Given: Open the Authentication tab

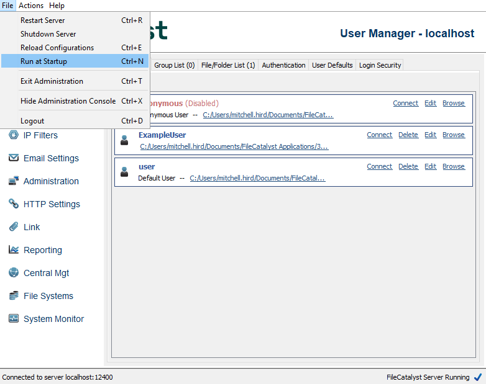Looking at the screenshot, I should click(x=283, y=65).
